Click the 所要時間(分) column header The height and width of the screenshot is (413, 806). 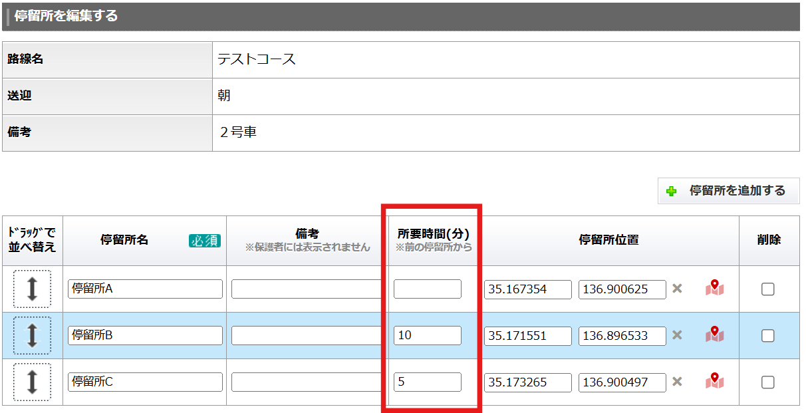click(434, 235)
